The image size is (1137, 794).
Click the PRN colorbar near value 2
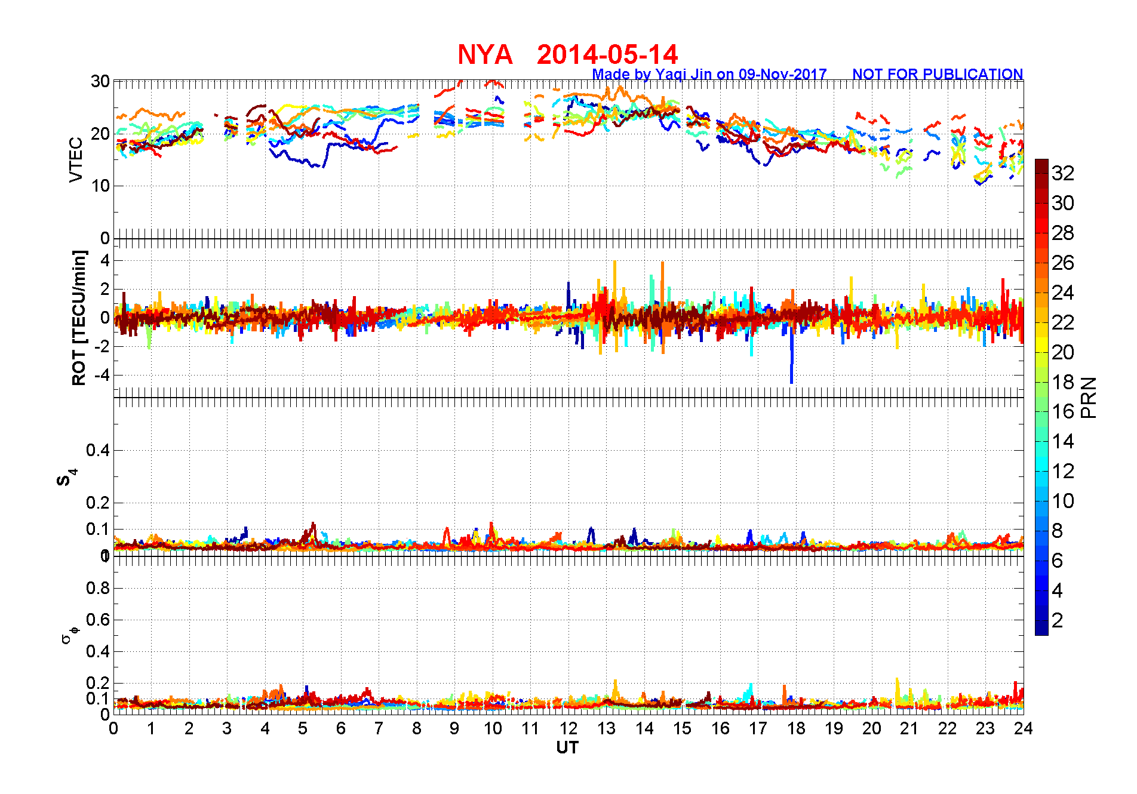coord(1041,620)
